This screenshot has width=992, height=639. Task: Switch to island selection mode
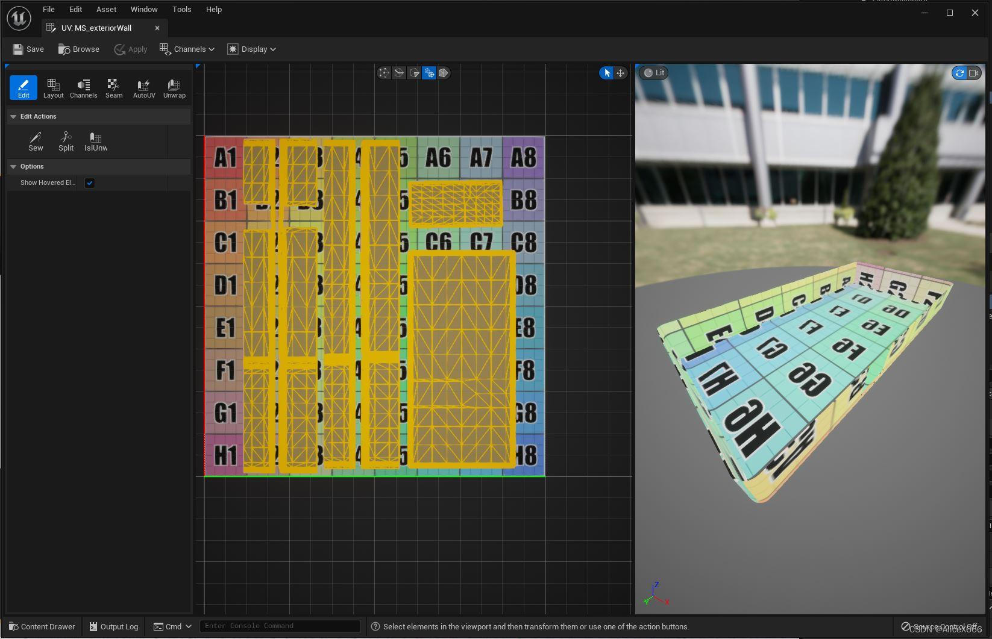[x=429, y=73]
